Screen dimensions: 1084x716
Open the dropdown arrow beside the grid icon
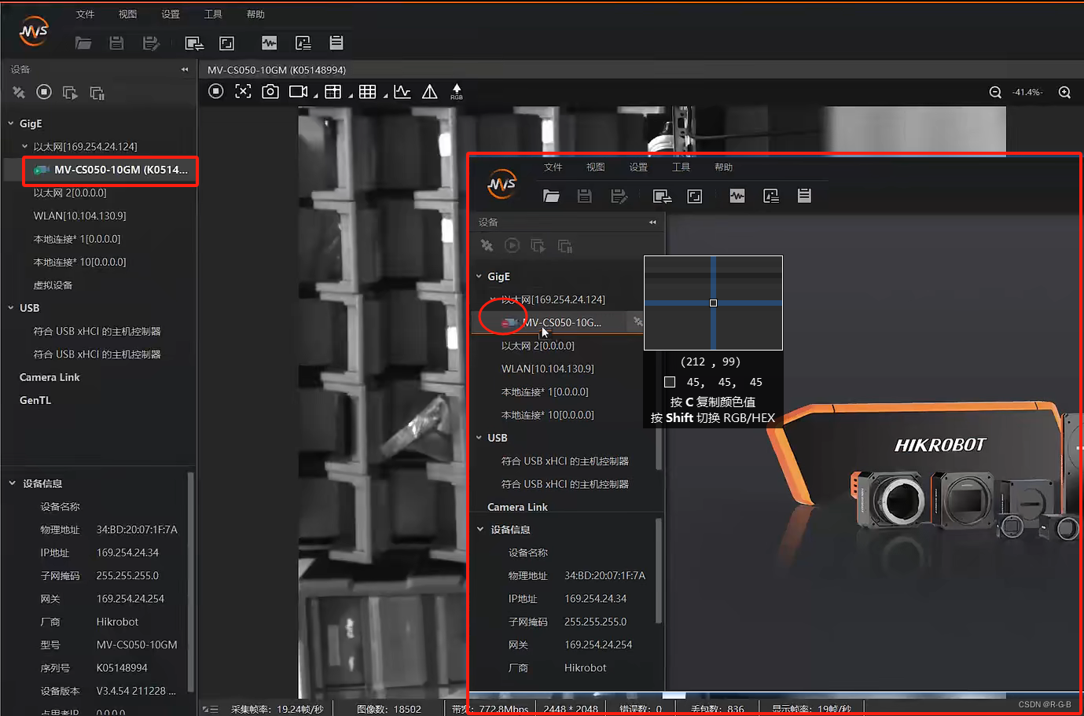click(385, 95)
